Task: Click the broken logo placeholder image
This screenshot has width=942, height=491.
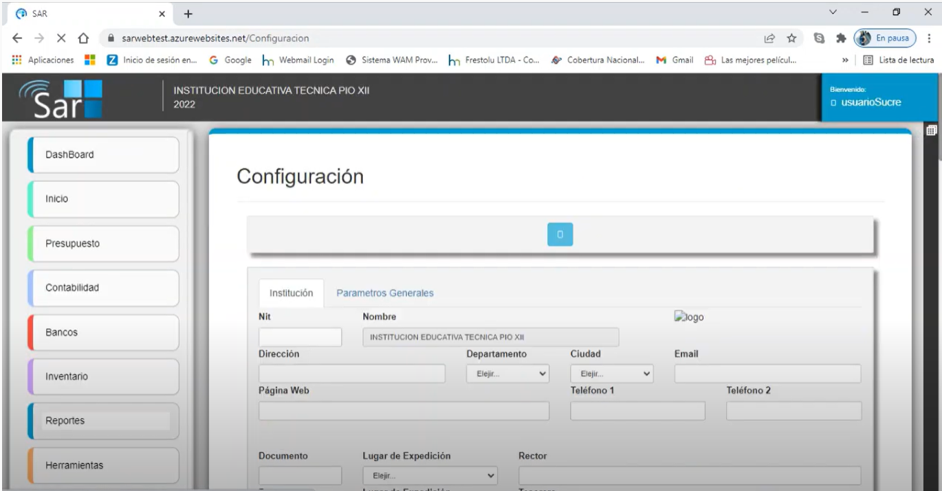Action: coord(689,317)
